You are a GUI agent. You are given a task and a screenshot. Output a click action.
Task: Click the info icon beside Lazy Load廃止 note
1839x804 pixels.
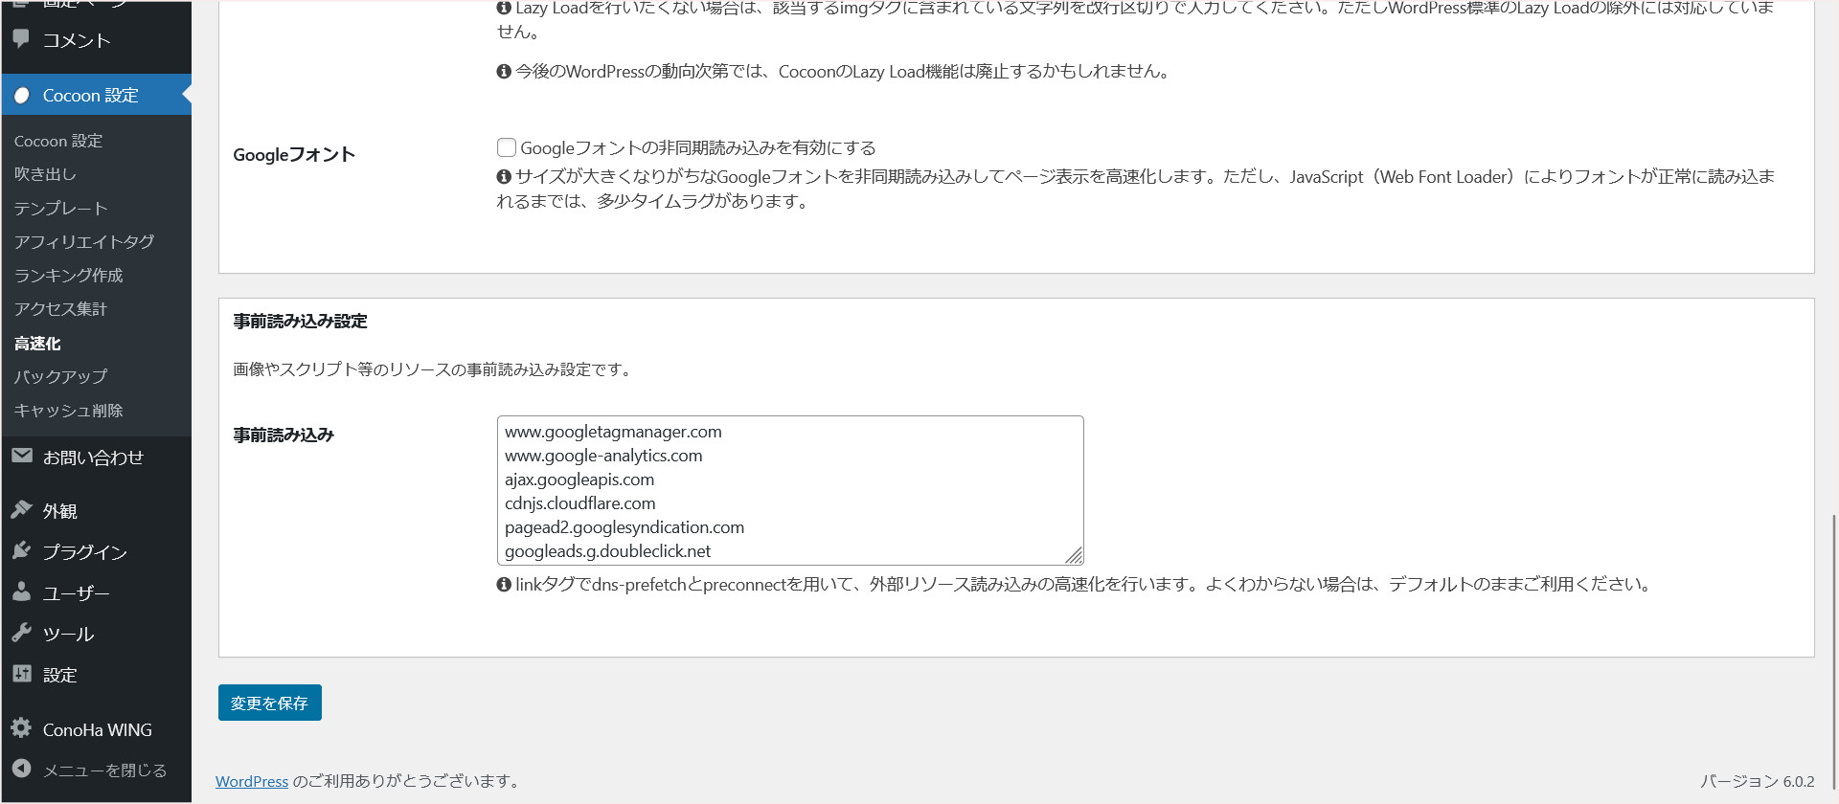click(504, 71)
